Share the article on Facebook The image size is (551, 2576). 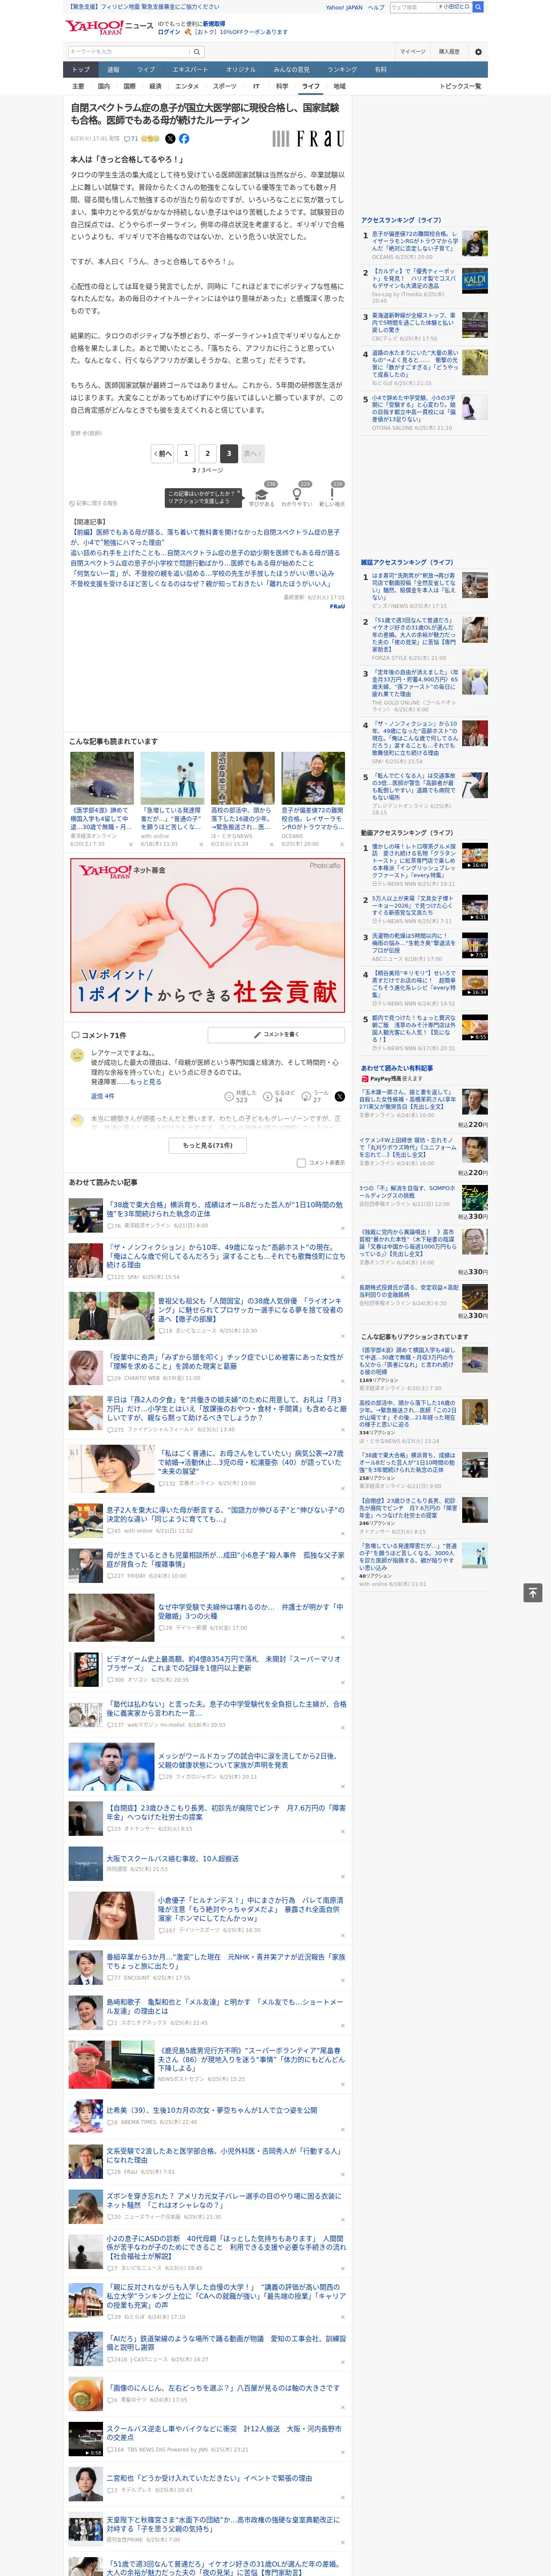pyautogui.click(x=184, y=139)
